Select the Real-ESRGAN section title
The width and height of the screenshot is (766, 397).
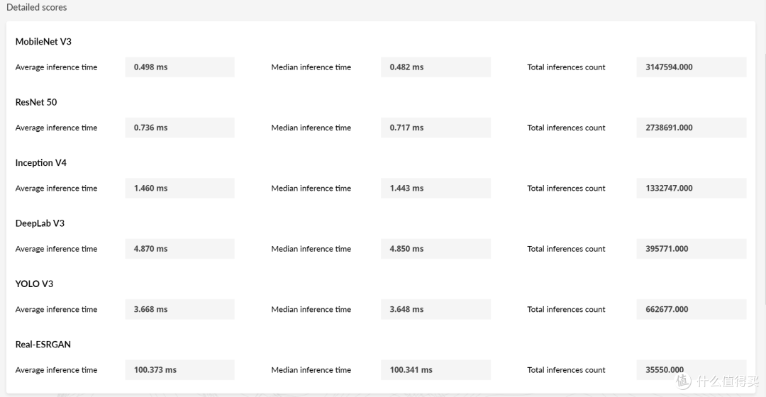click(43, 345)
